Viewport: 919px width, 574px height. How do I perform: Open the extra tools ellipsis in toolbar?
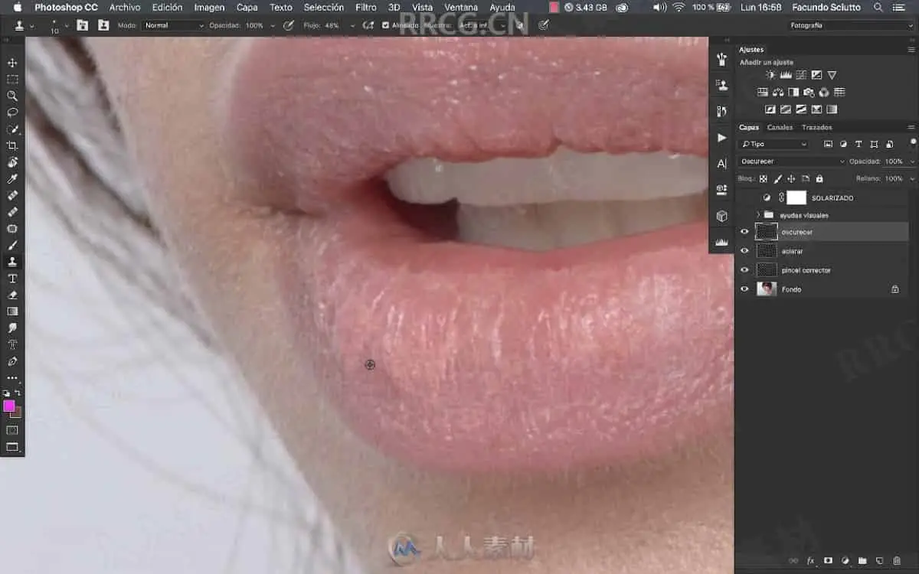pos(12,378)
